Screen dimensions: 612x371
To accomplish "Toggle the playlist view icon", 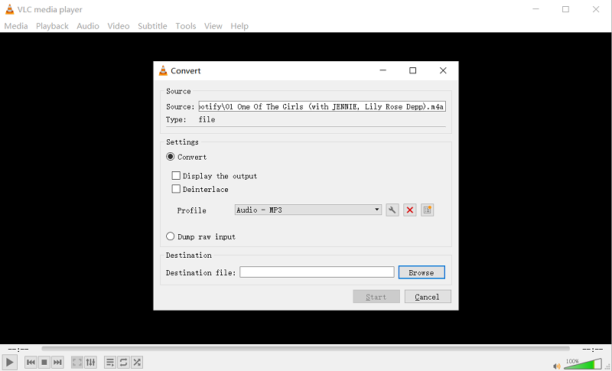I will pos(110,363).
